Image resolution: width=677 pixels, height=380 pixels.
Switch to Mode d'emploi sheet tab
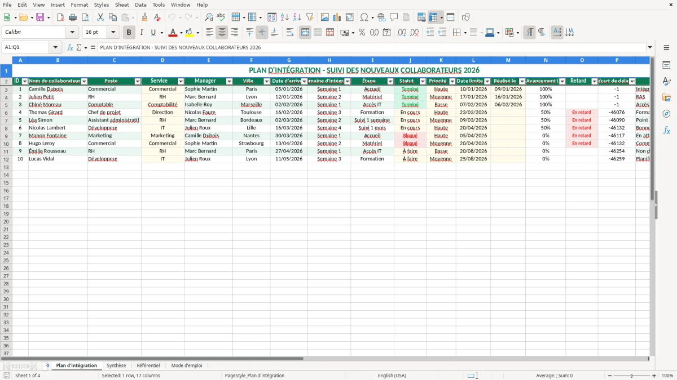187,365
